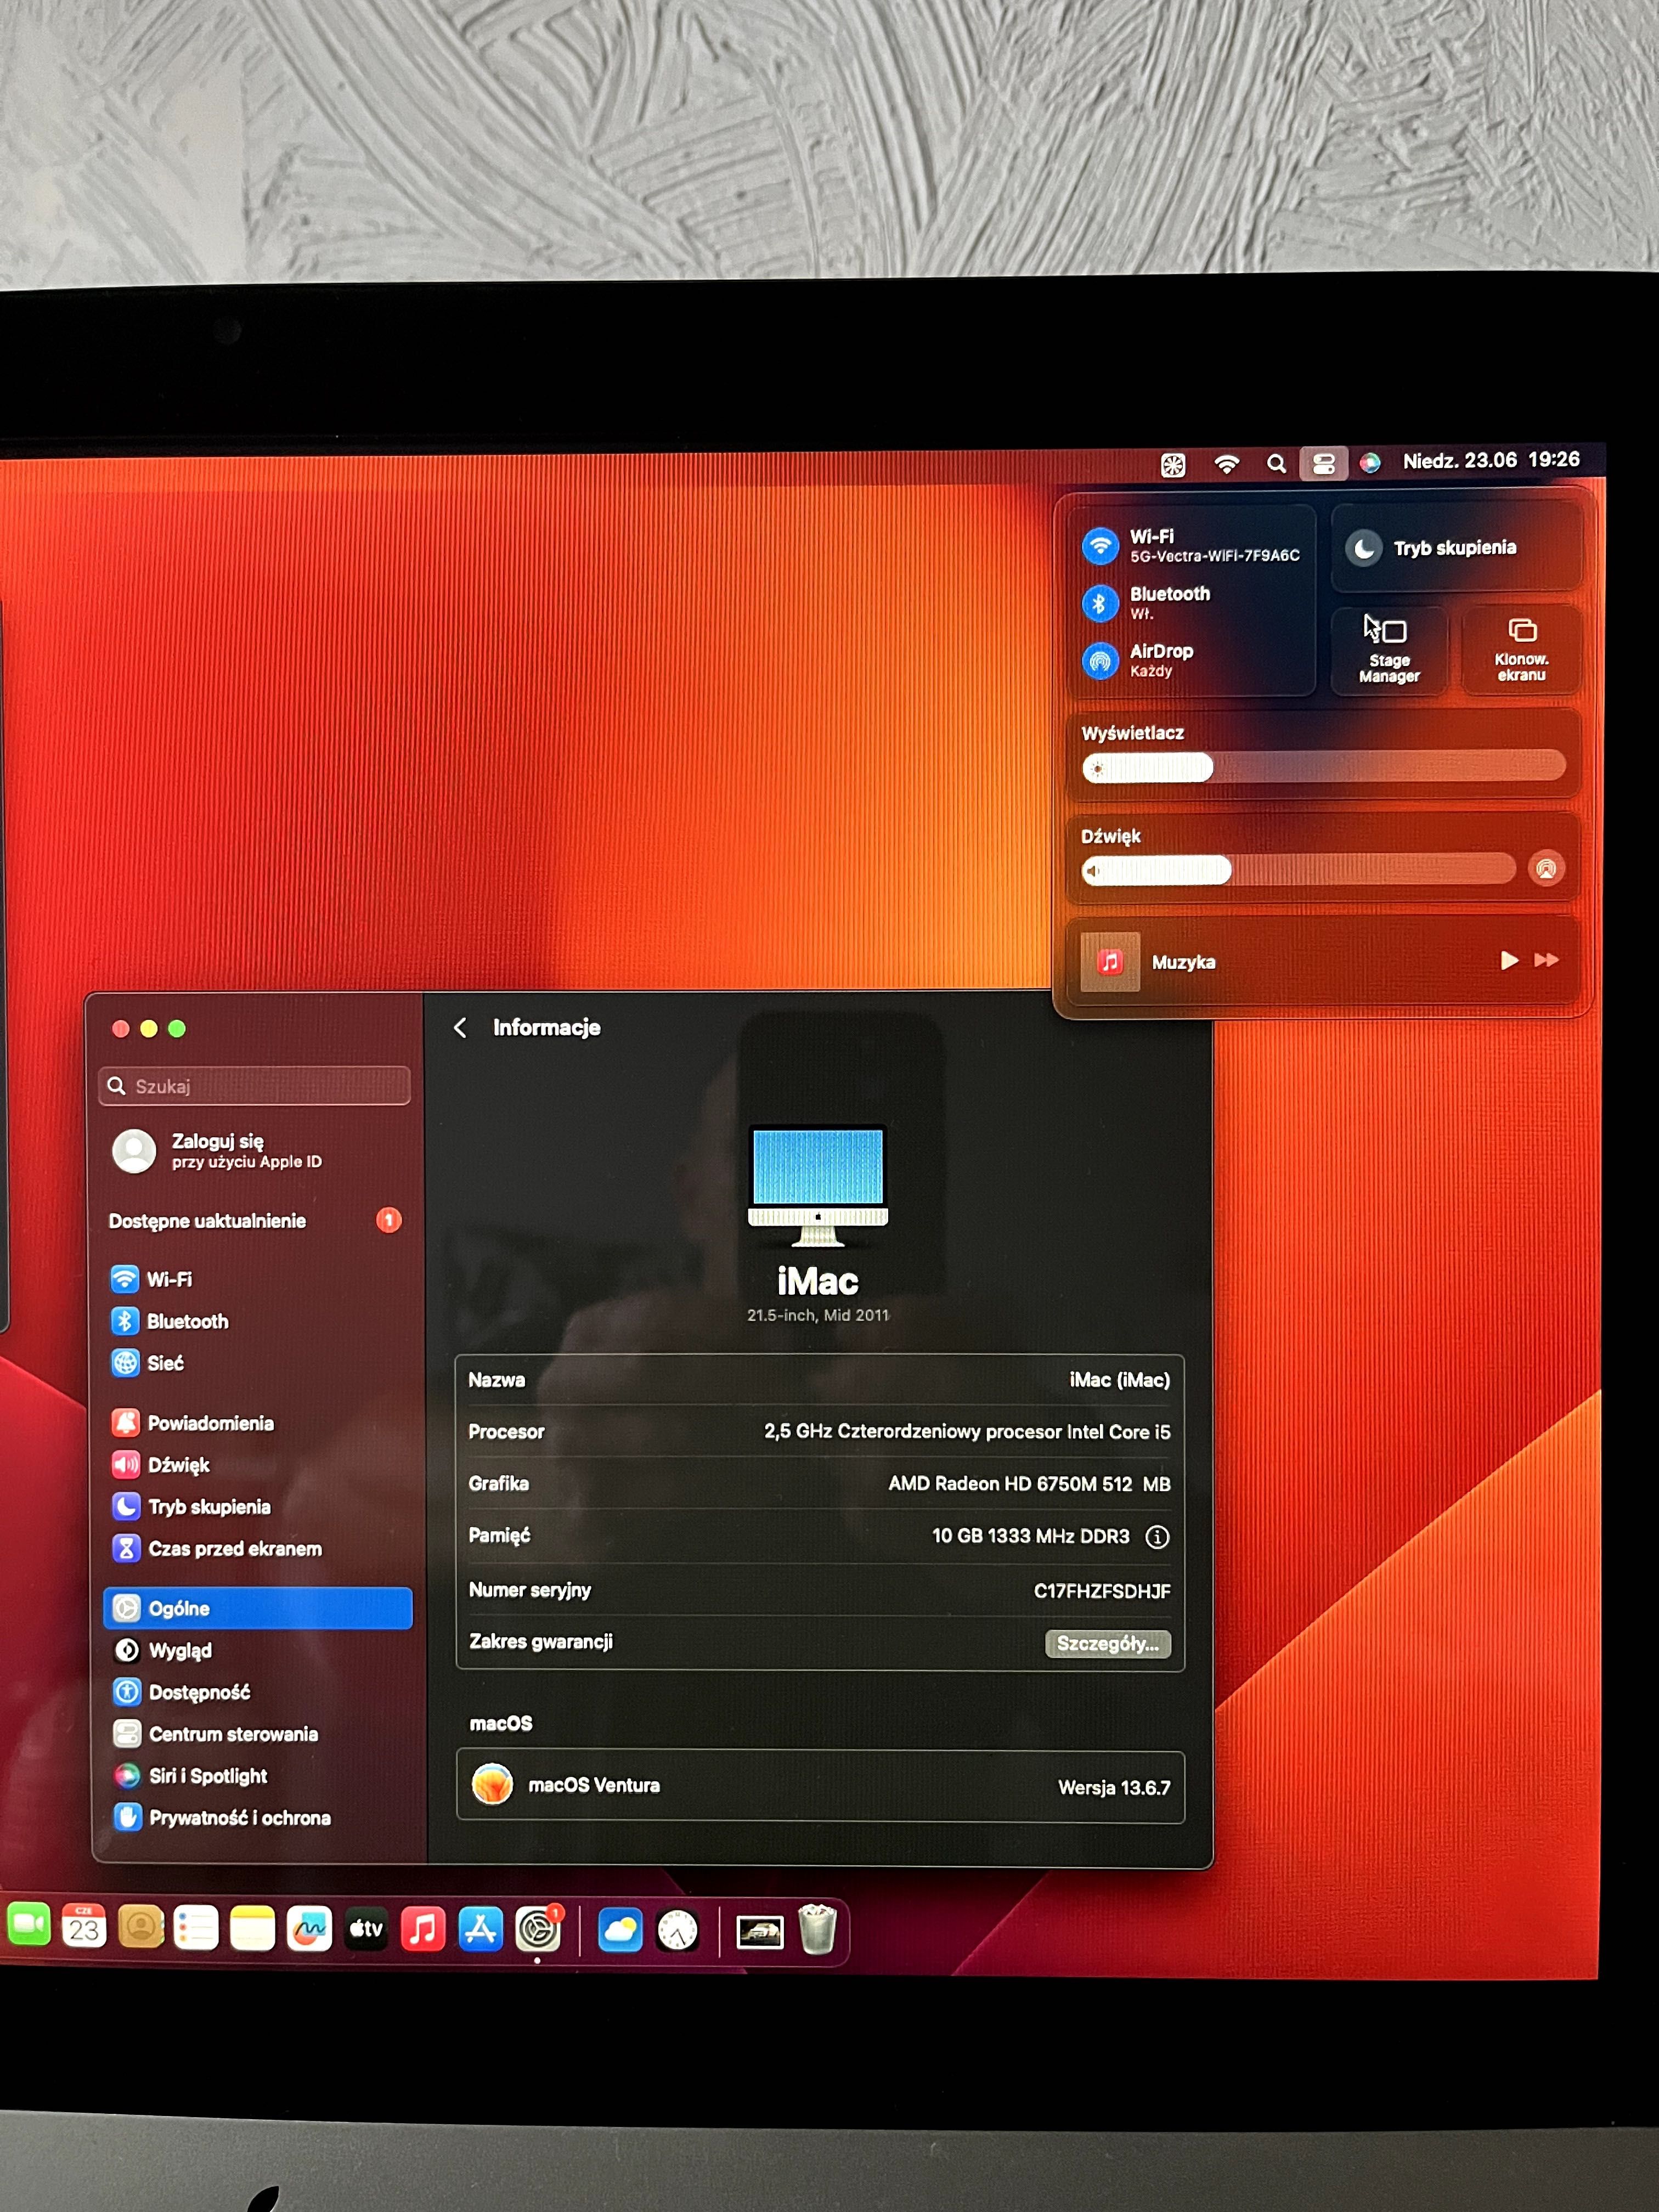1659x2212 pixels.
Task: Open Calendar from the Dock
Action: (x=84, y=1926)
